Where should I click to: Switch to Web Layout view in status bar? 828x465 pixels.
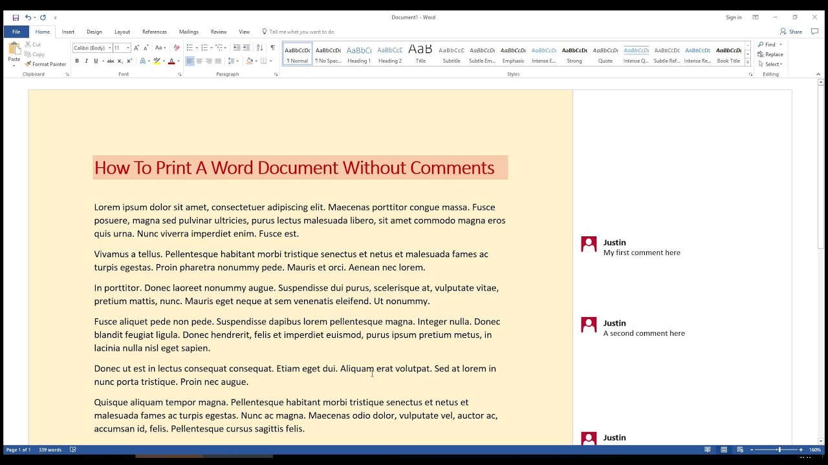(740, 449)
